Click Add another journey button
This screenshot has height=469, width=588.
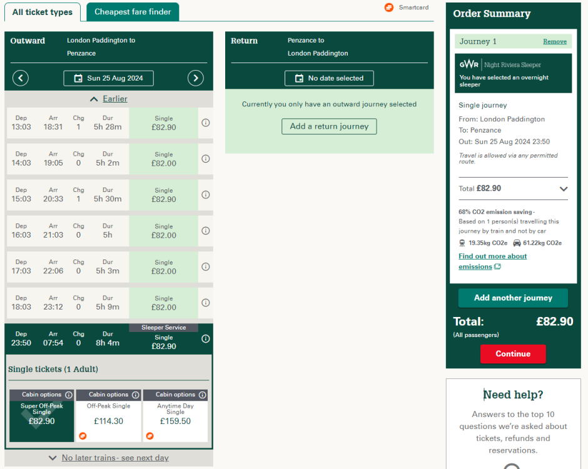[x=513, y=298]
